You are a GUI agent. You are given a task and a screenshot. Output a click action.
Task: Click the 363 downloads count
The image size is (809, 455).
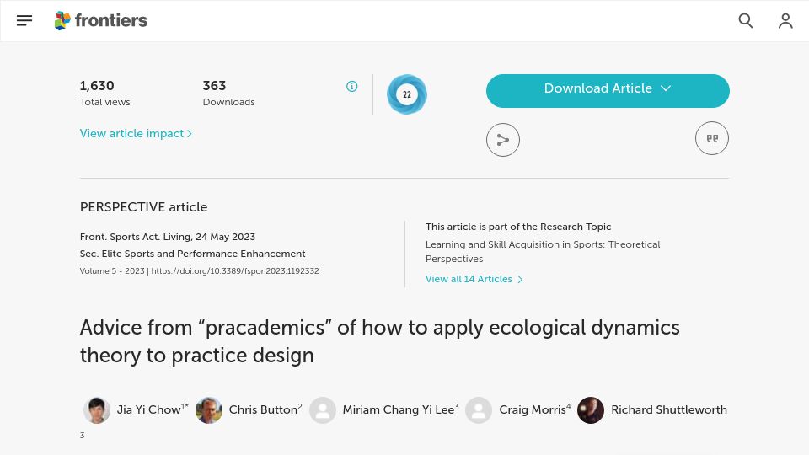pyautogui.click(x=214, y=86)
